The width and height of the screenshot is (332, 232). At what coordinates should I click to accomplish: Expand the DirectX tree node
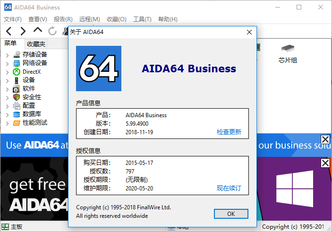[8, 72]
